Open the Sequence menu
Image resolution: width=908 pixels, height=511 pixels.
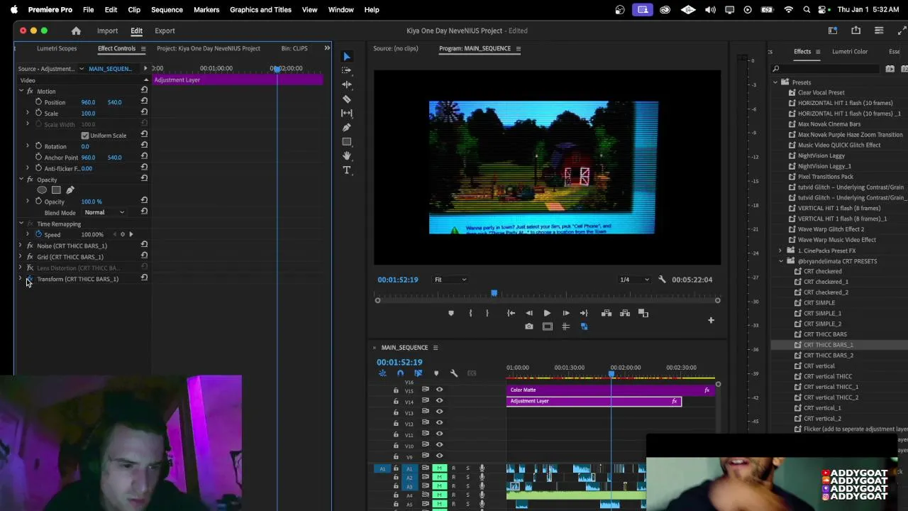click(167, 9)
